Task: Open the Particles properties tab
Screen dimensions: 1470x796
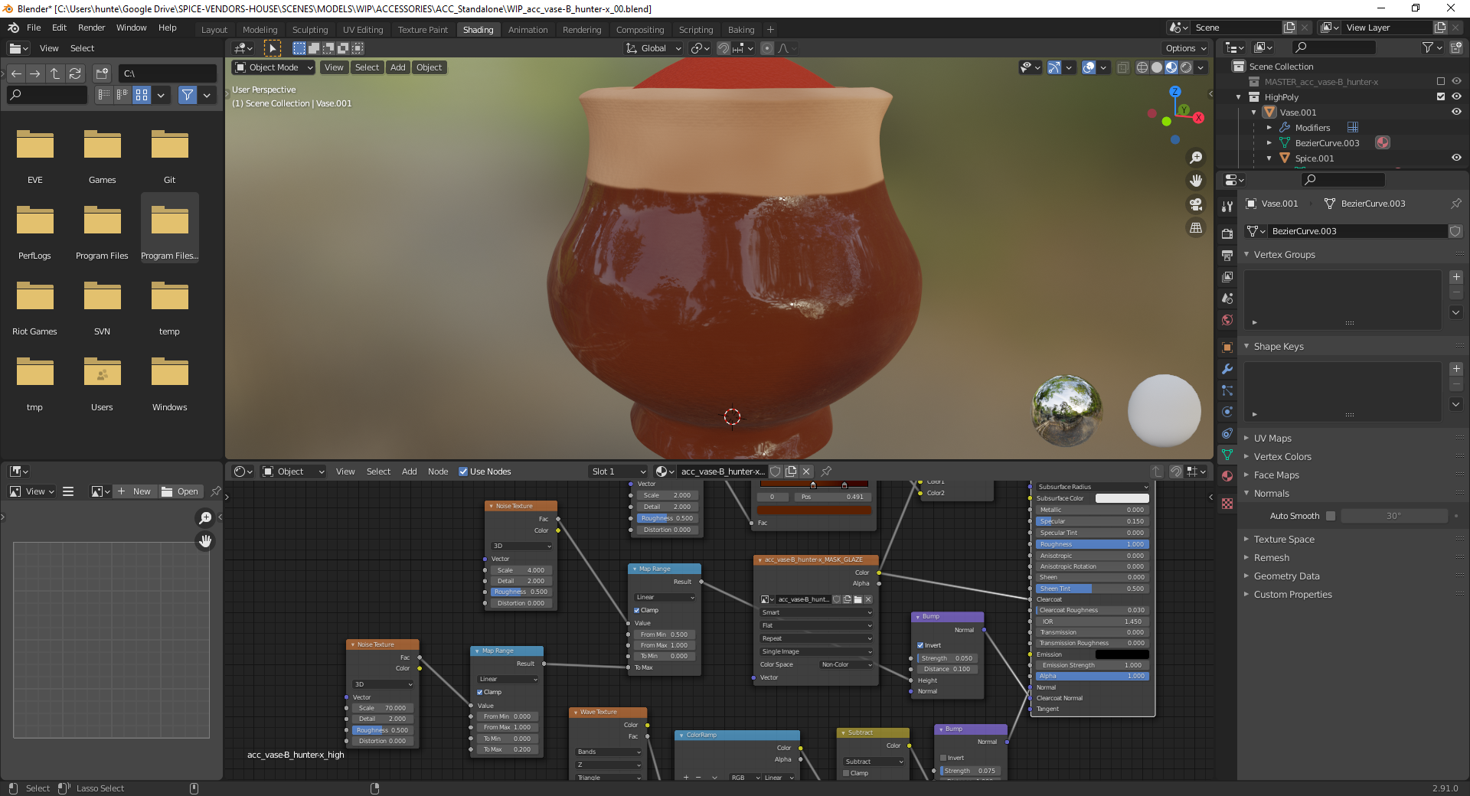Action: pyautogui.click(x=1227, y=390)
